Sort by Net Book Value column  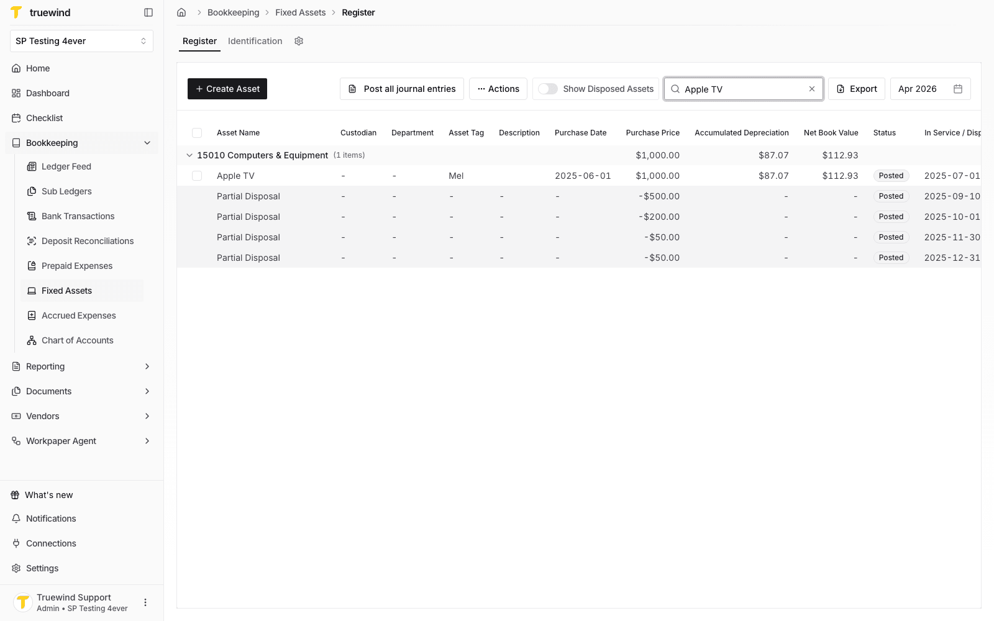[x=831, y=133]
